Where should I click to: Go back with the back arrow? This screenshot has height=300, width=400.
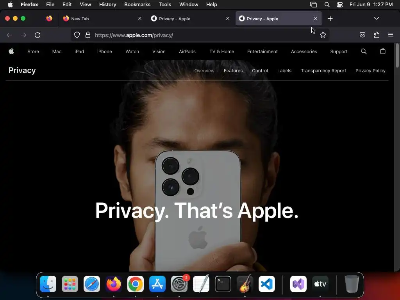click(x=9, y=35)
